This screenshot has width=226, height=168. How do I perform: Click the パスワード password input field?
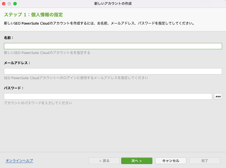click(108, 96)
